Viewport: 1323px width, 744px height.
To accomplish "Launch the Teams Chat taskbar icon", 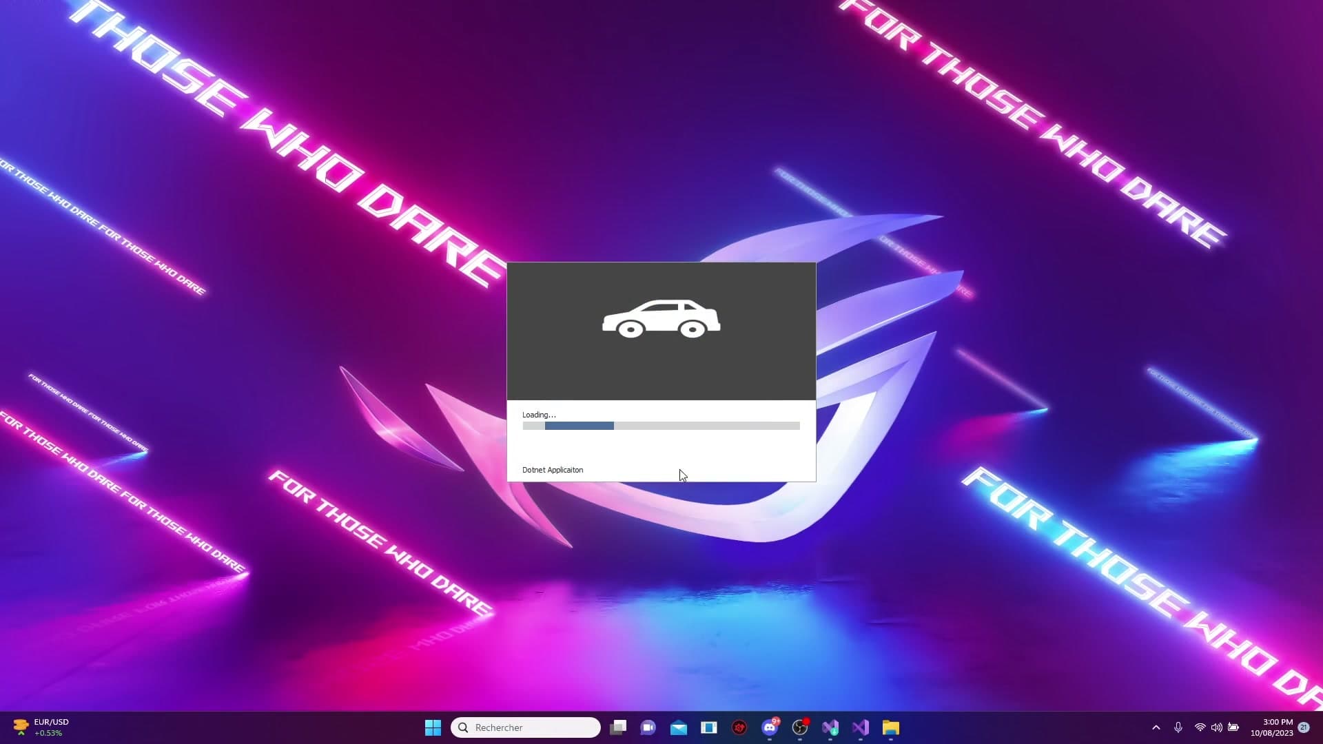I will point(648,727).
